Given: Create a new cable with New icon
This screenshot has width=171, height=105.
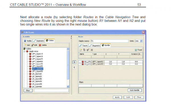Looking at the screenshot, I should tap(25, 45).
